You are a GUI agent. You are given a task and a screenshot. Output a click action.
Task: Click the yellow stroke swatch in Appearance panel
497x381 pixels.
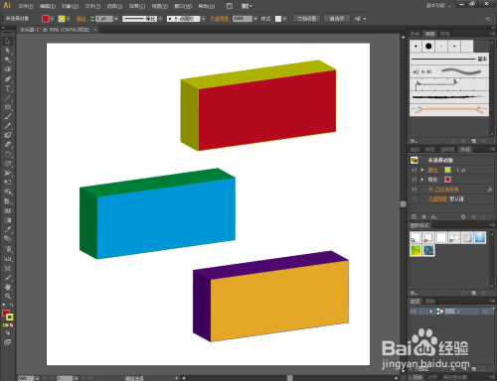click(447, 170)
